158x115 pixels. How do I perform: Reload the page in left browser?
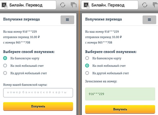click(x=63, y=5)
